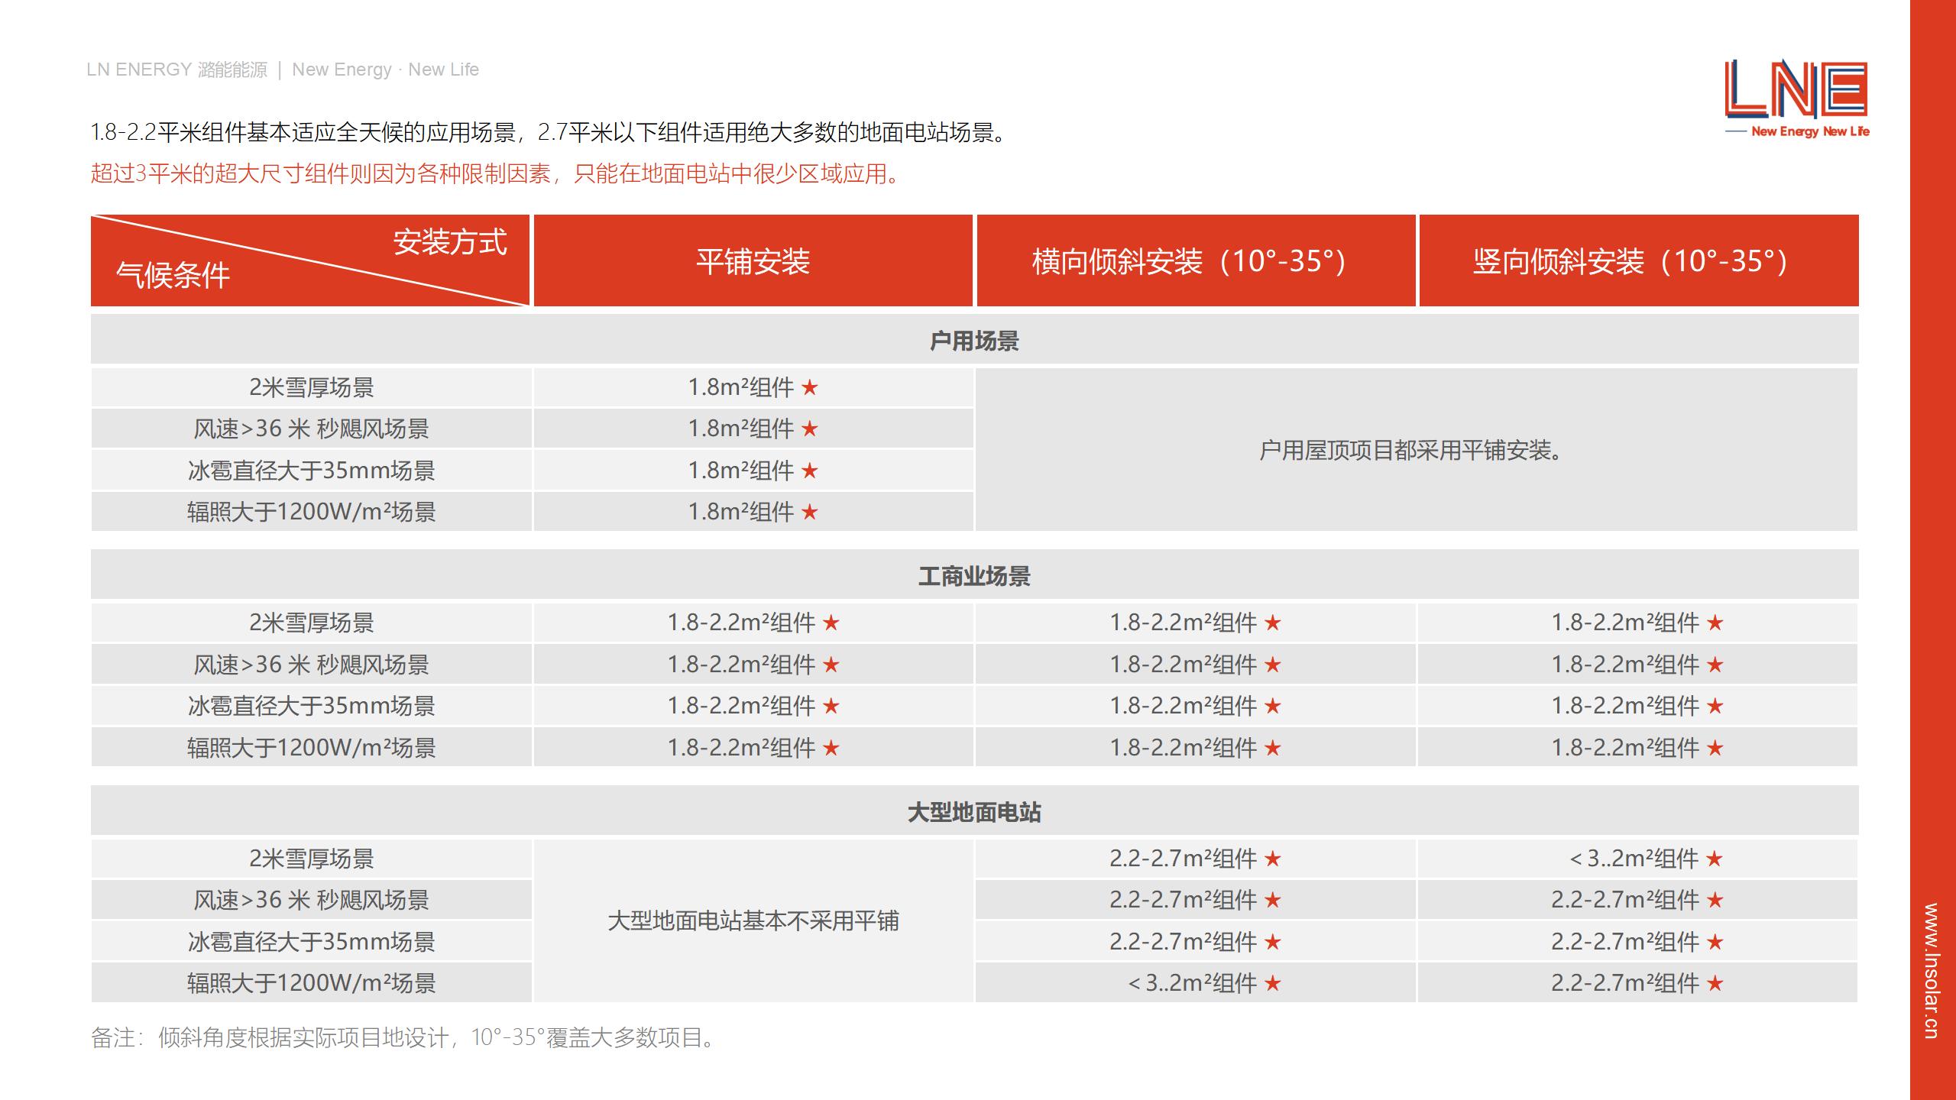
Task: Click the '工商业场景' section heading
Action: (x=974, y=576)
